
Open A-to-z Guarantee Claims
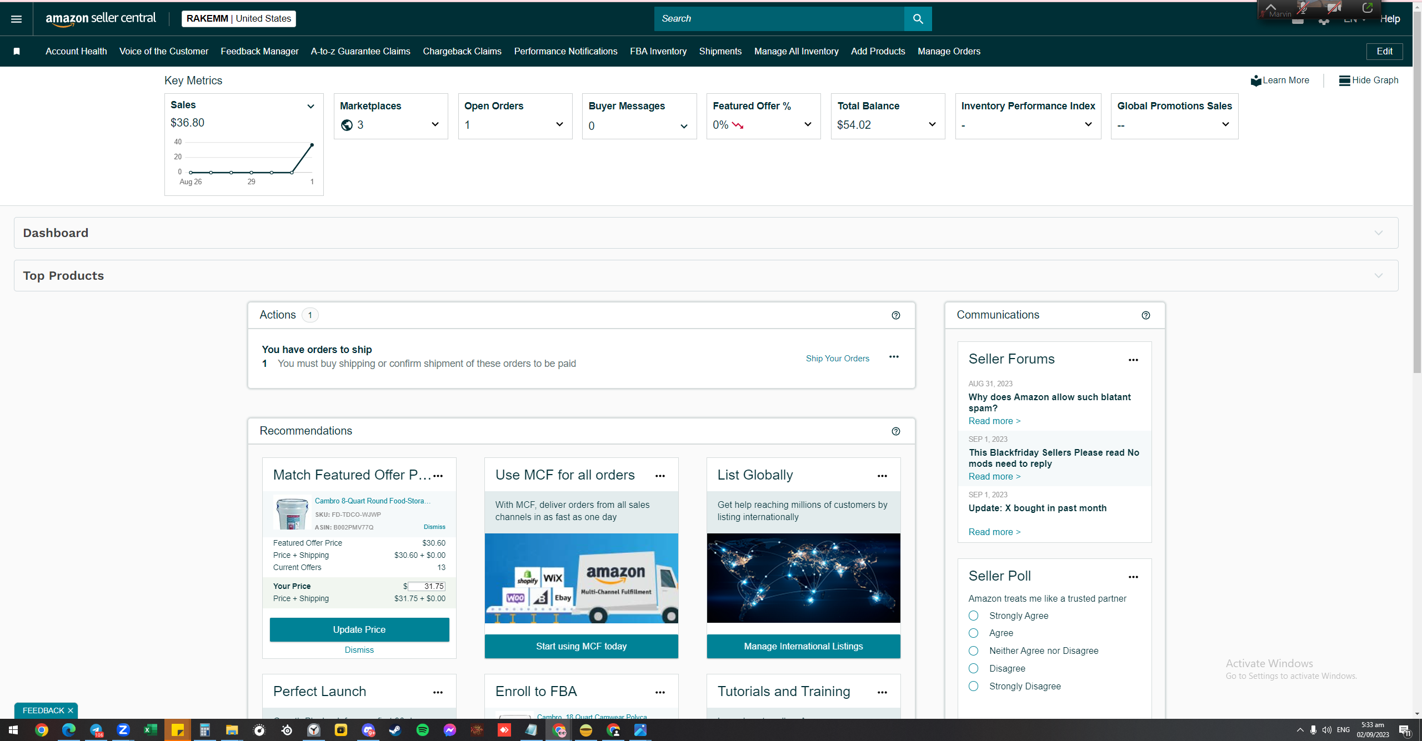click(x=360, y=51)
